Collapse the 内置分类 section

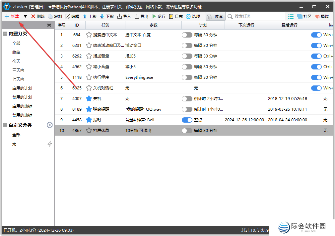tap(5, 34)
